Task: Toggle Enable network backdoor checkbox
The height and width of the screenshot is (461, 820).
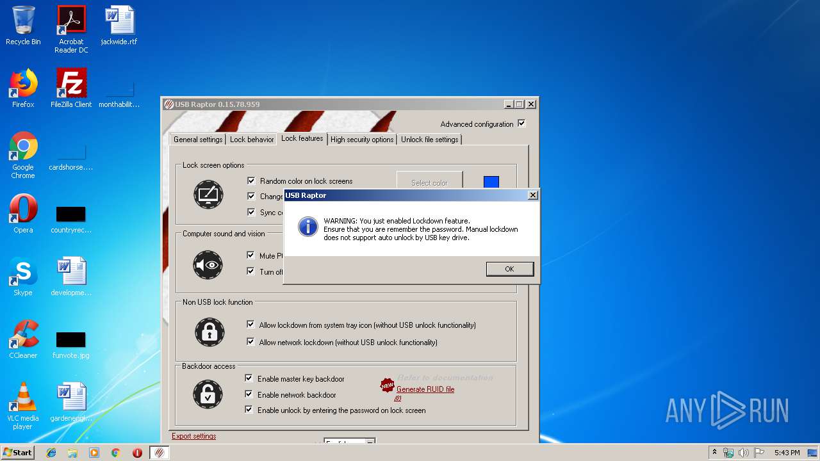Action: point(249,394)
